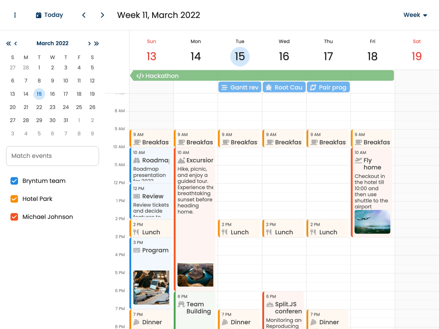Advance to next week with right arrow
439x329 pixels.
[102, 15]
